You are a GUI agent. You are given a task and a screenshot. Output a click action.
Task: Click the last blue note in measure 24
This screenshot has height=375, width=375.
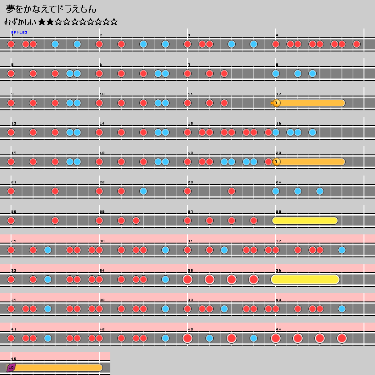[x=320, y=191]
